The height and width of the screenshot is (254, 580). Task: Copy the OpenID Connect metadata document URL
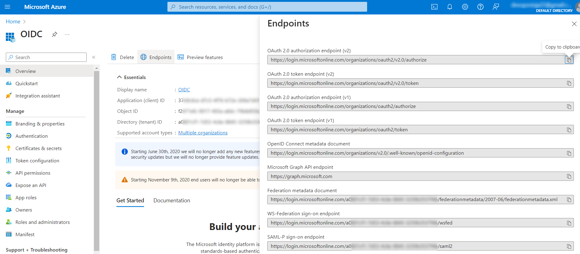pyautogui.click(x=569, y=153)
